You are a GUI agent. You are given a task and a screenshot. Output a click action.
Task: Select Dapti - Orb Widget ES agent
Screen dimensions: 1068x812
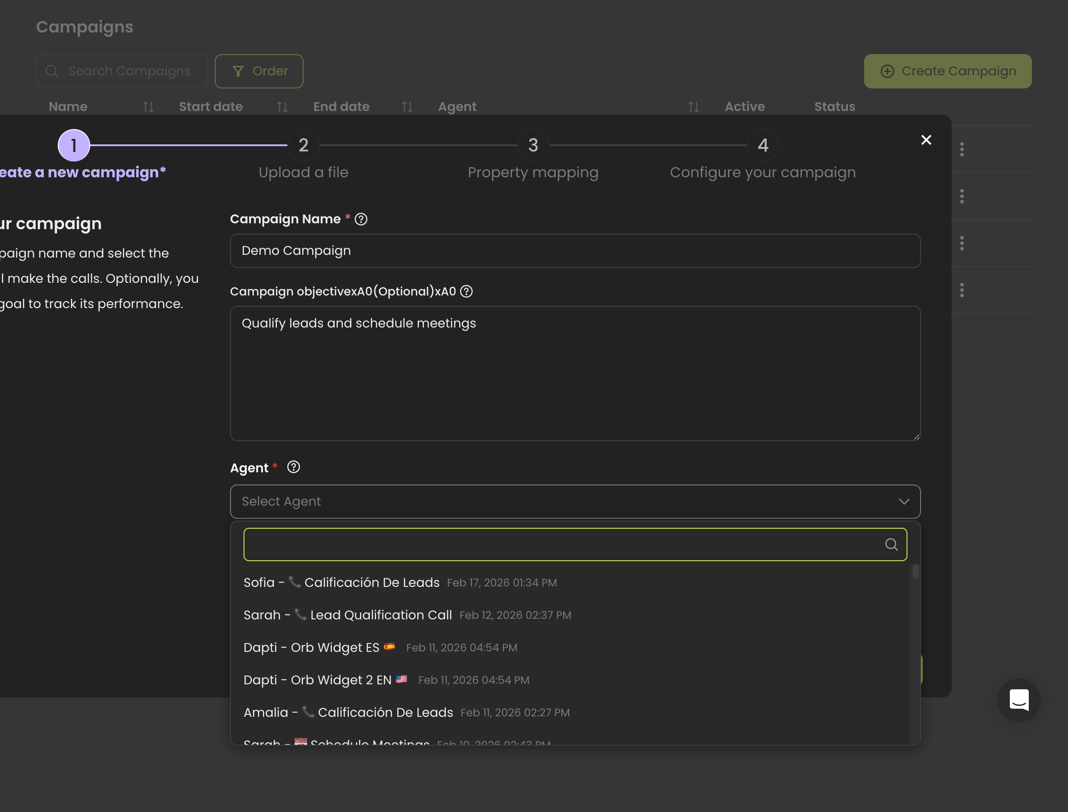[x=312, y=648]
